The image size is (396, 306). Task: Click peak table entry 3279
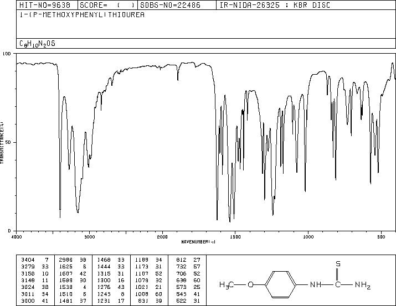(x=28, y=267)
